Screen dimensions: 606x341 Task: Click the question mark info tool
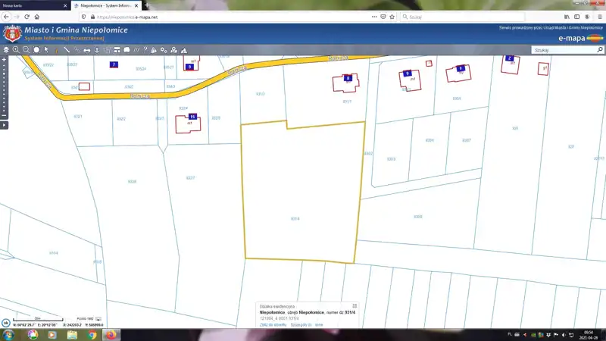click(x=145, y=50)
